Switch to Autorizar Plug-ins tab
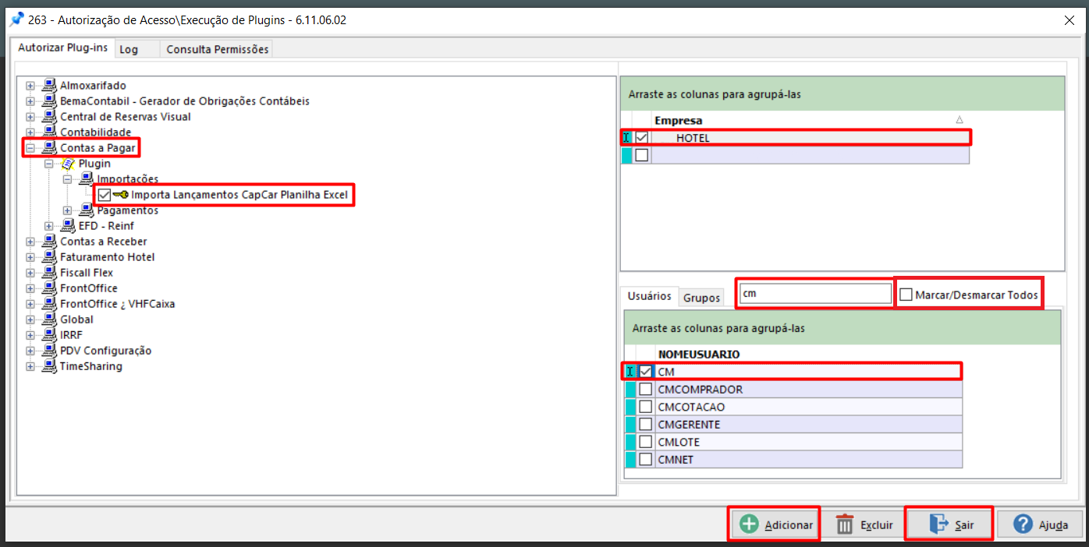 tap(63, 48)
